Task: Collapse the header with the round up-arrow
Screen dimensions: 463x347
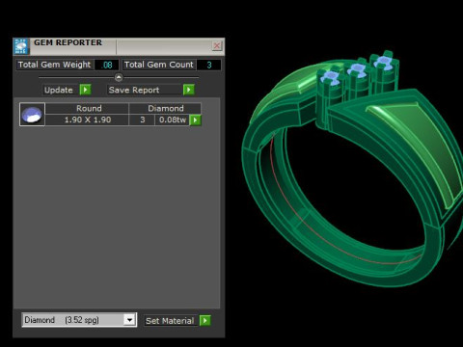Action: pyautogui.click(x=119, y=77)
